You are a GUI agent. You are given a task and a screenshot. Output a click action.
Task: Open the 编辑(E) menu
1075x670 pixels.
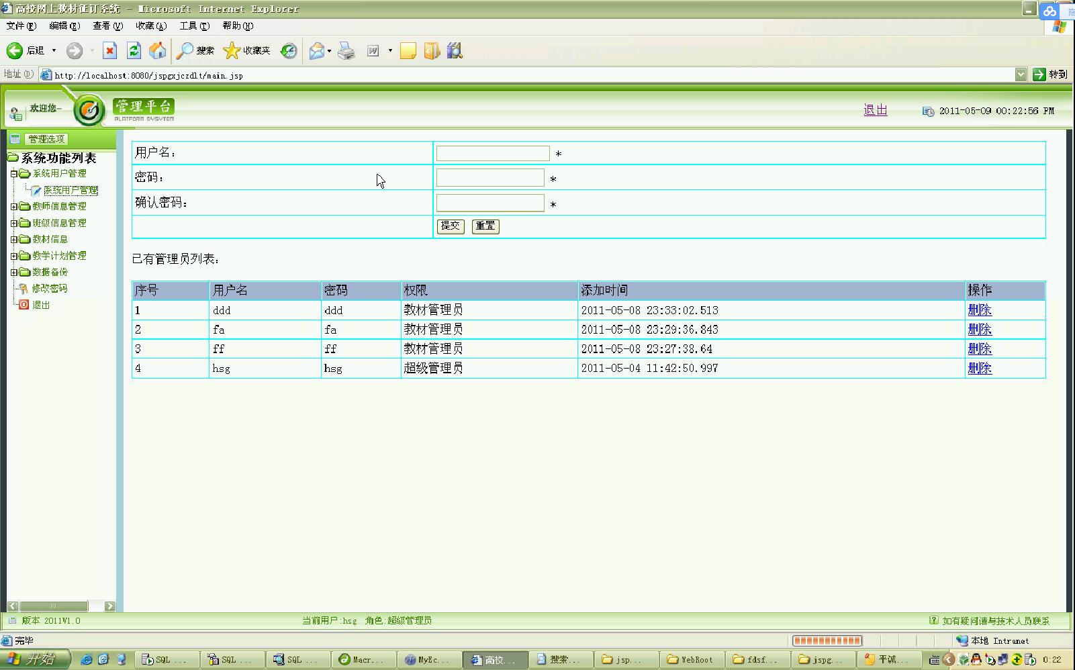pyautogui.click(x=64, y=26)
